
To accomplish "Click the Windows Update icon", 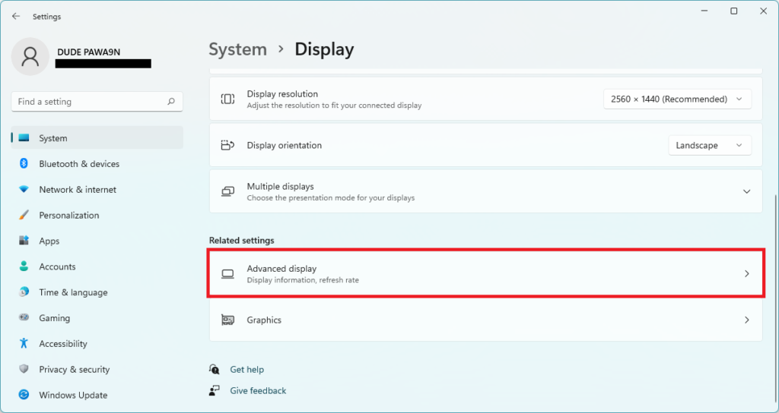I will tap(24, 395).
